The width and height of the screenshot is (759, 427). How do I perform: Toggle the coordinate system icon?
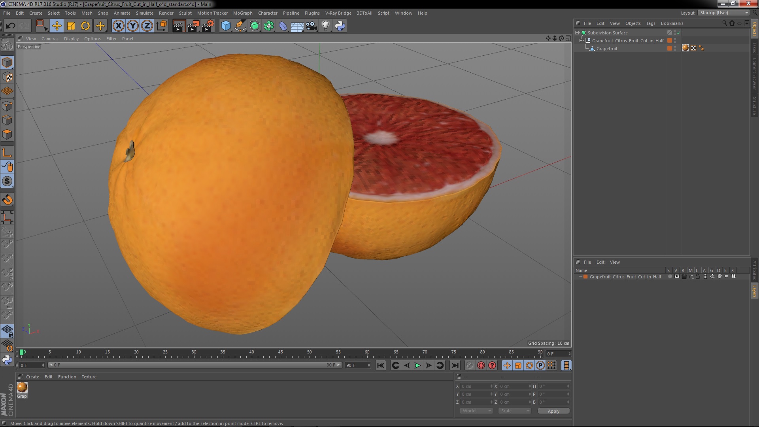[x=161, y=26]
